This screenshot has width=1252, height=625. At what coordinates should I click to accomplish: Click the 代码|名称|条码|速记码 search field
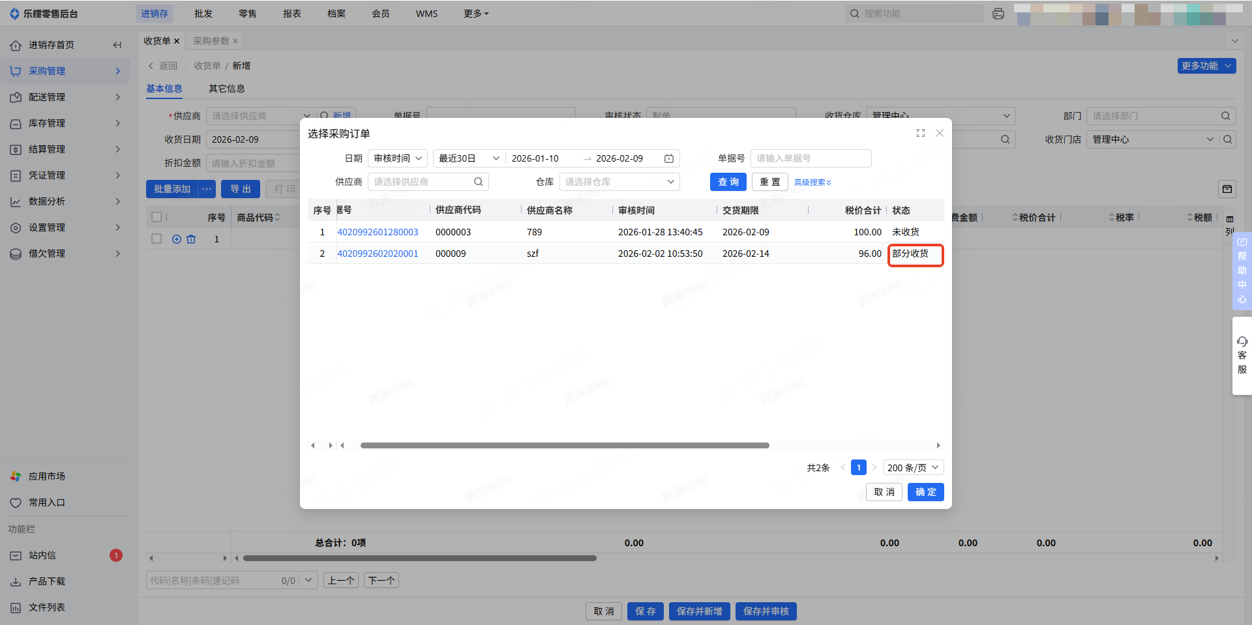pos(222,581)
